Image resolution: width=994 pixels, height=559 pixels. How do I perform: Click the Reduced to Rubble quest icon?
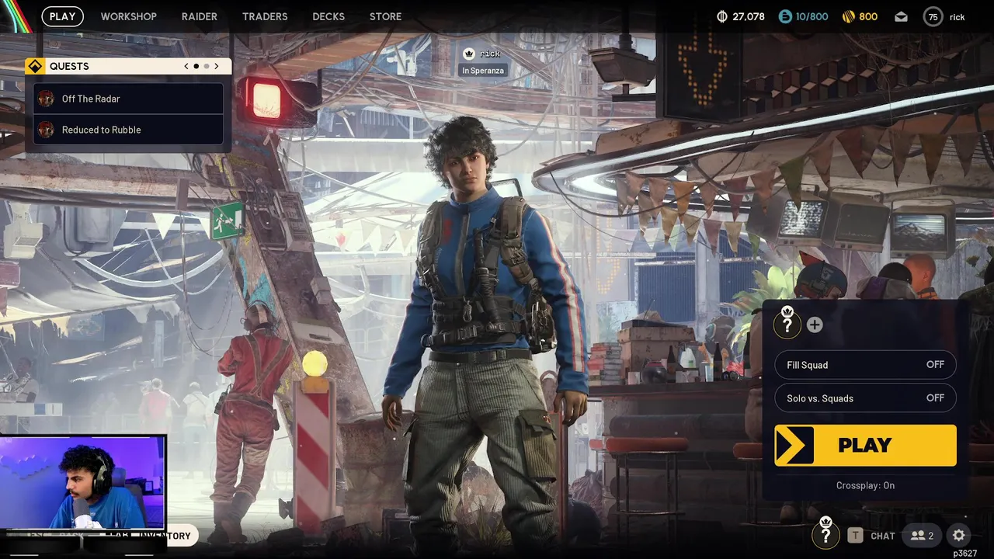pyautogui.click(x=46, y=130)
